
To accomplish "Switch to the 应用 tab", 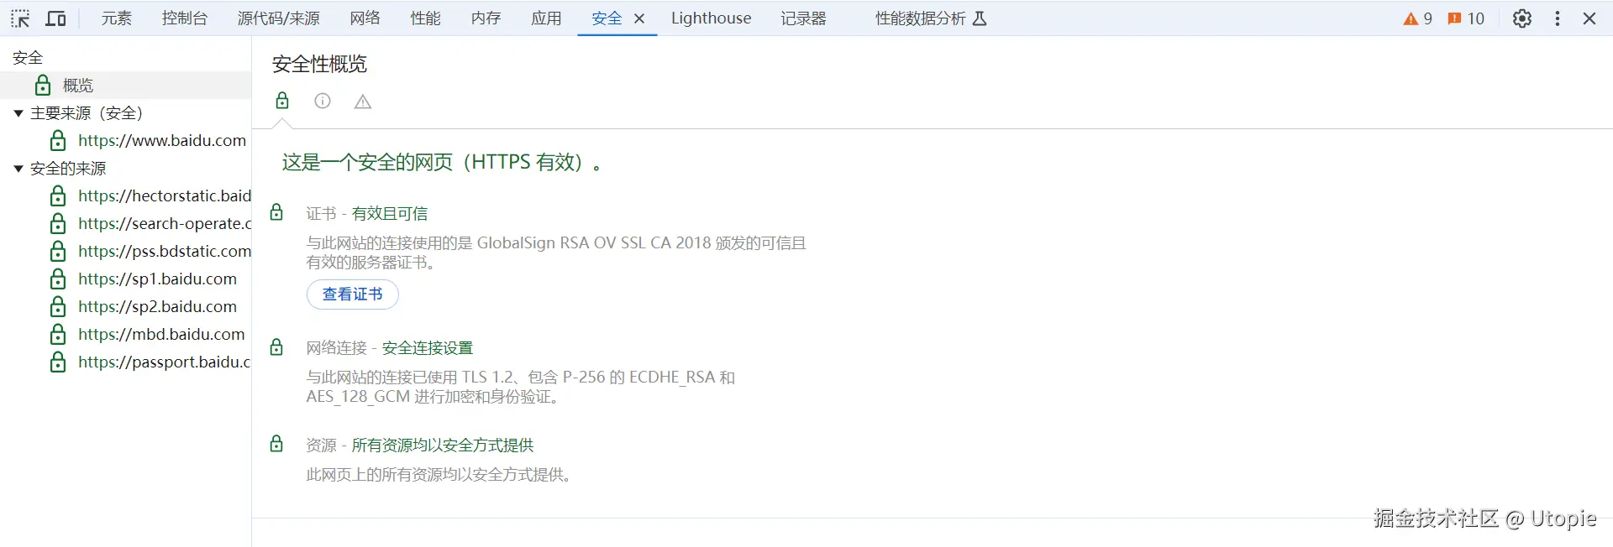I will coord(547,18).
